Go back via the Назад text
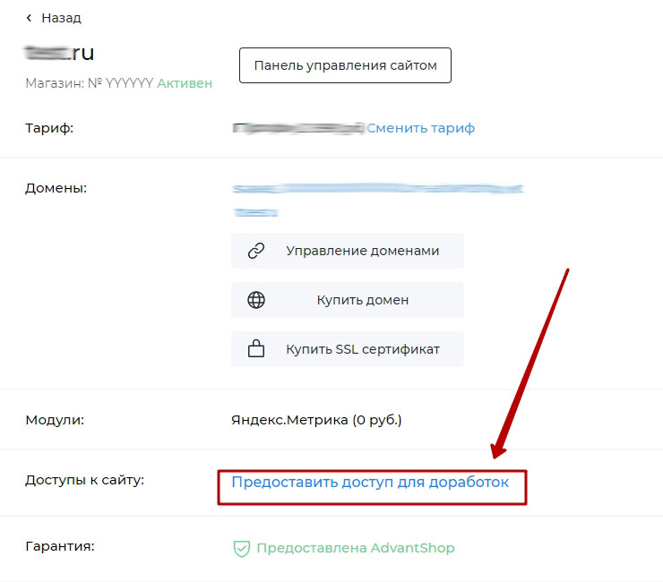Viewport: 663px width, 582px height. coord(61,18)
